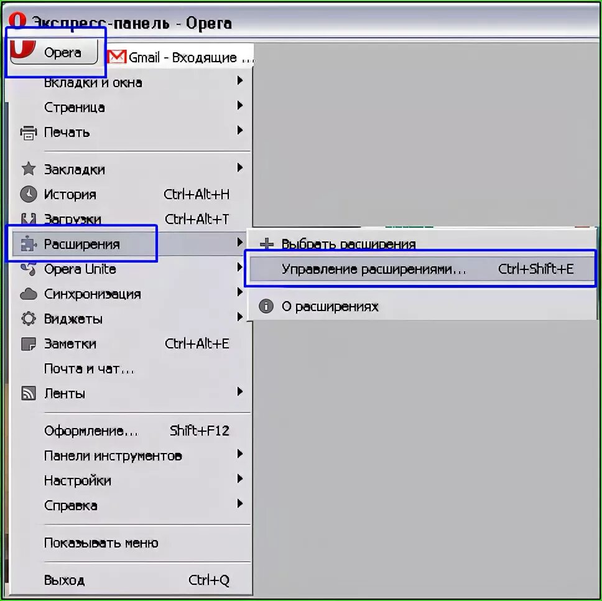
Task: Click the puzzle piece icon for Расширения
Action: [29, 244]
